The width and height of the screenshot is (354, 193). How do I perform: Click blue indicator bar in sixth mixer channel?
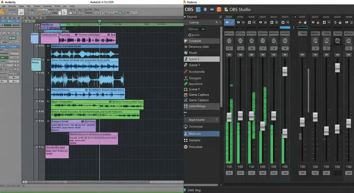click(x=285, y=27)
